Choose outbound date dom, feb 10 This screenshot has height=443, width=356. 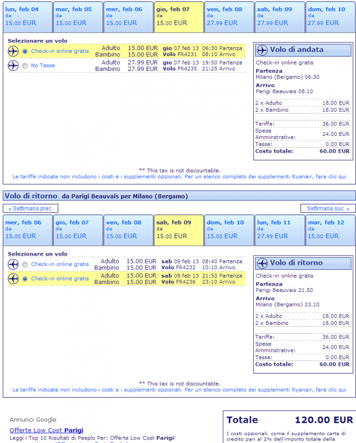tap(330, 16)
